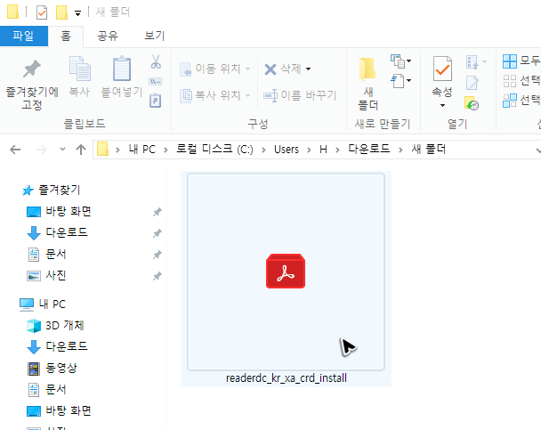Screen dimensions: 541x430
Task: Click the copy path icon
Action: point(155,81)
